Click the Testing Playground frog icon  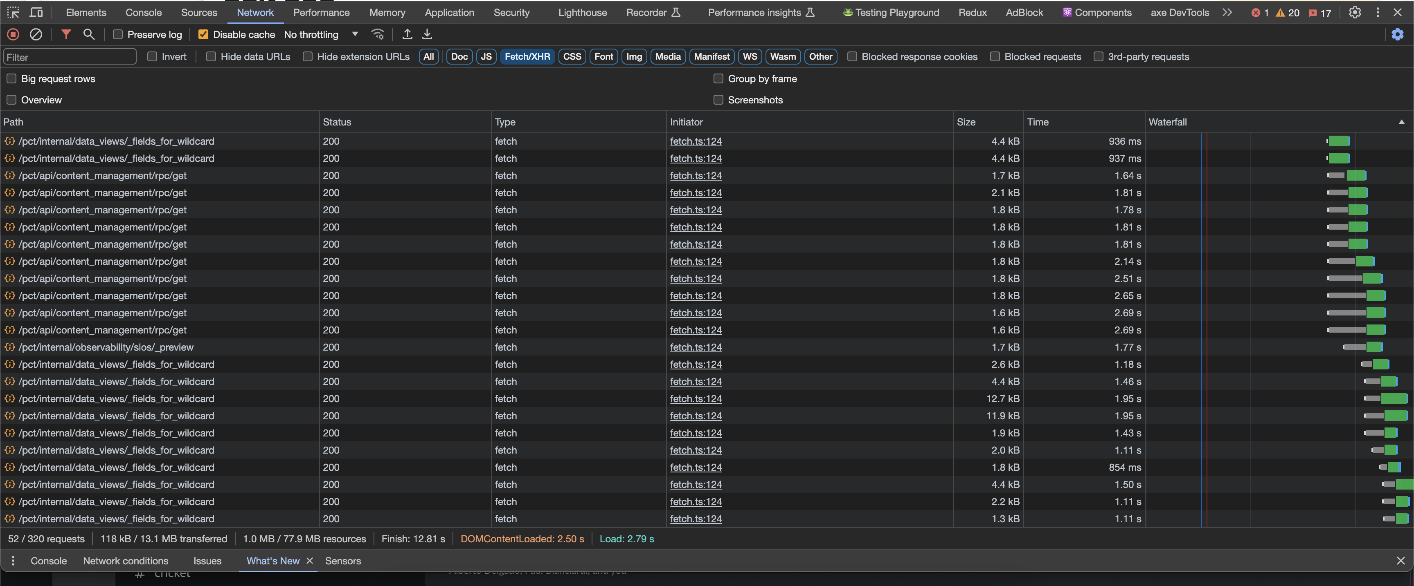point(847,12)
